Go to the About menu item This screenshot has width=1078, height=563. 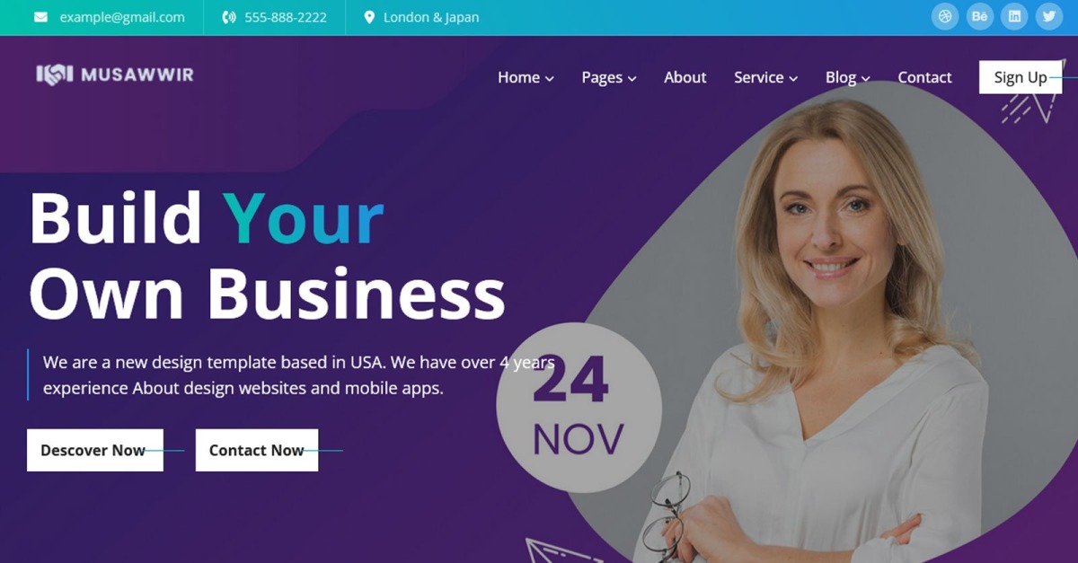click(x=685, y=77)
